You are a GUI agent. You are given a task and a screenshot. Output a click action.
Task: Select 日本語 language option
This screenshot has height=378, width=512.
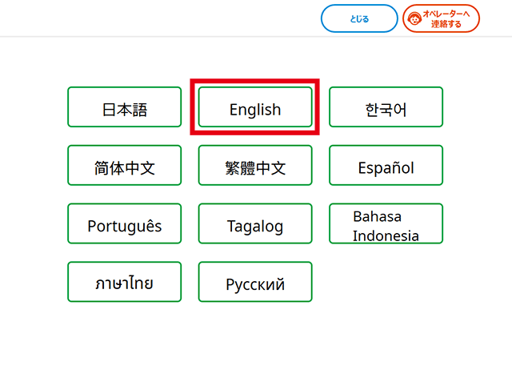124,107
